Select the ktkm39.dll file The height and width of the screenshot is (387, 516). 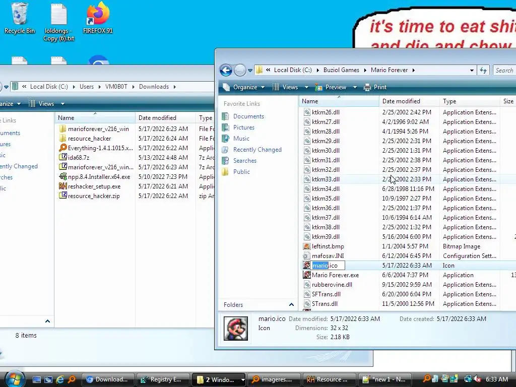[326, 237]
